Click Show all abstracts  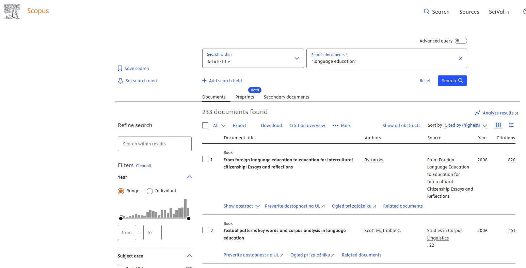401,125
